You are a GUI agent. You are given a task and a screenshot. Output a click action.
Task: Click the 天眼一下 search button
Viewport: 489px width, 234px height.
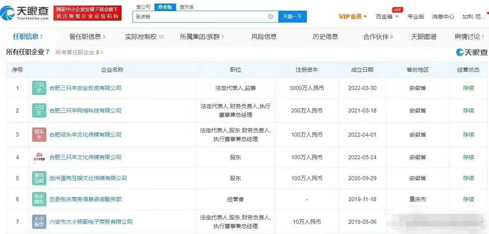(292, 16)
